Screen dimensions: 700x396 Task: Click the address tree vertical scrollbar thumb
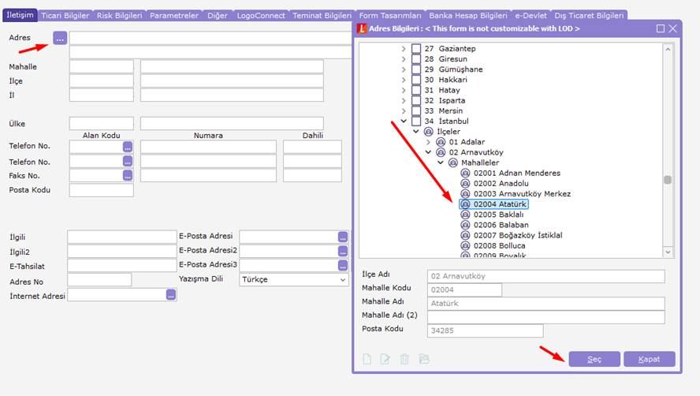[x=668, y=180]
